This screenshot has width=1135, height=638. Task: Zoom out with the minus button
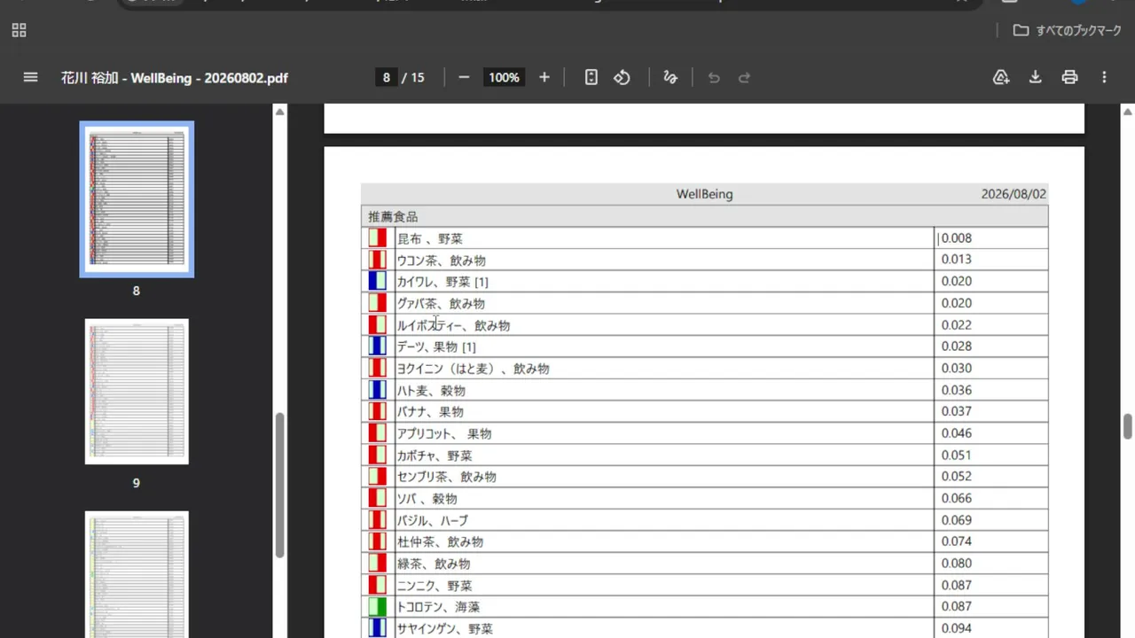464,77
